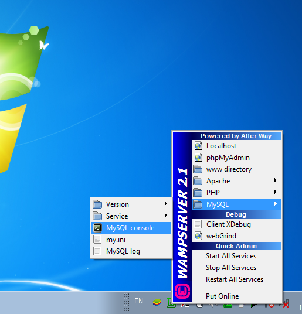Launch the MySQL console terminal
Viewport: 302px width, 314px height.
[131, 228]
